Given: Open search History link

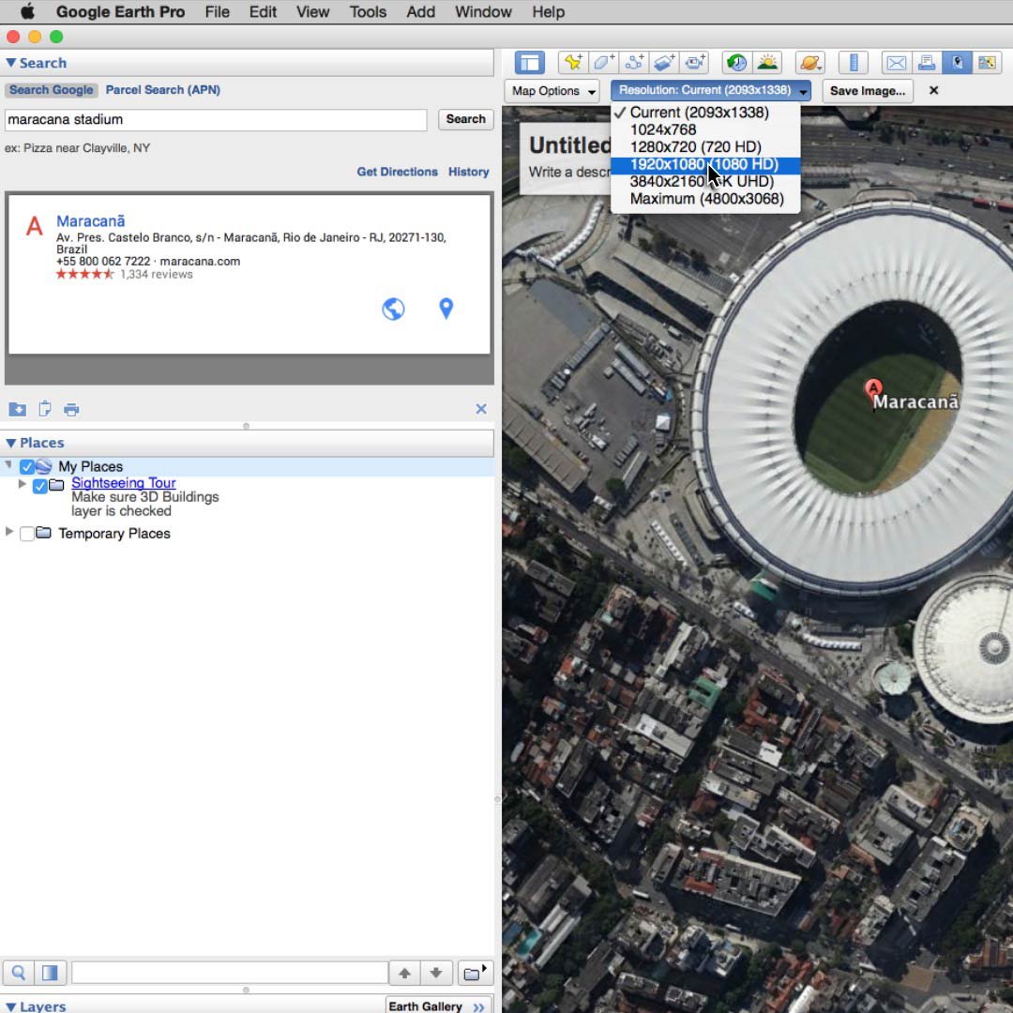Looking at the screenshot, I should (x=468, y=172).
